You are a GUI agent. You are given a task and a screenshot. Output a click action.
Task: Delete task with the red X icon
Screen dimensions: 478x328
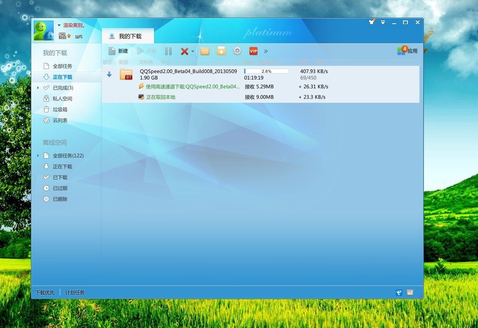[184, 51]
